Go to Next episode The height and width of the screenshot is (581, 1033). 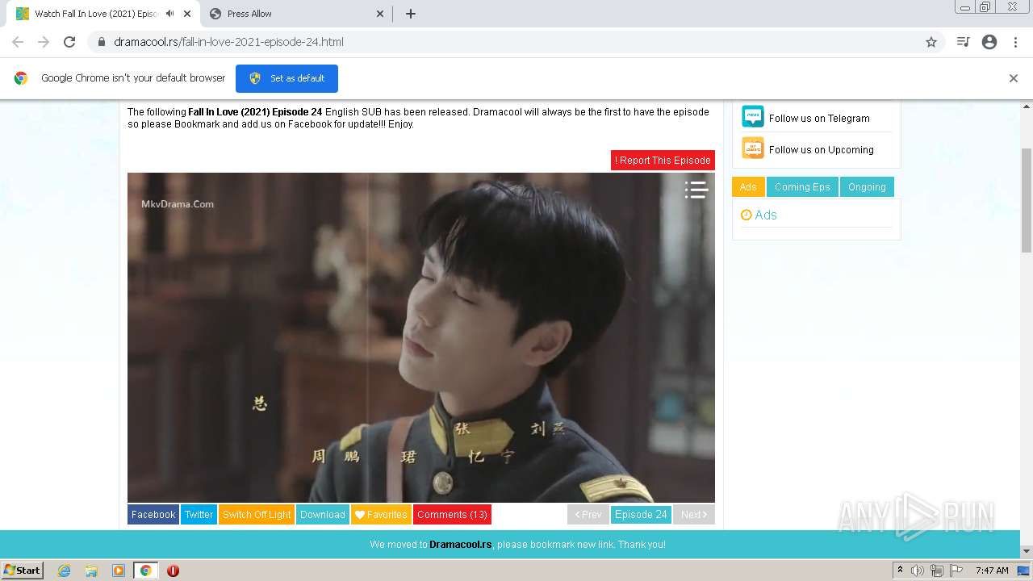pos(694,514)
